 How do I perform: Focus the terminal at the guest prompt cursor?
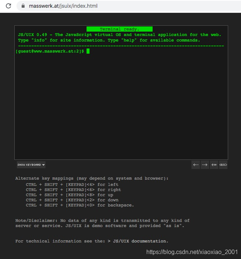pyautogui.click(x=88, y=51)
